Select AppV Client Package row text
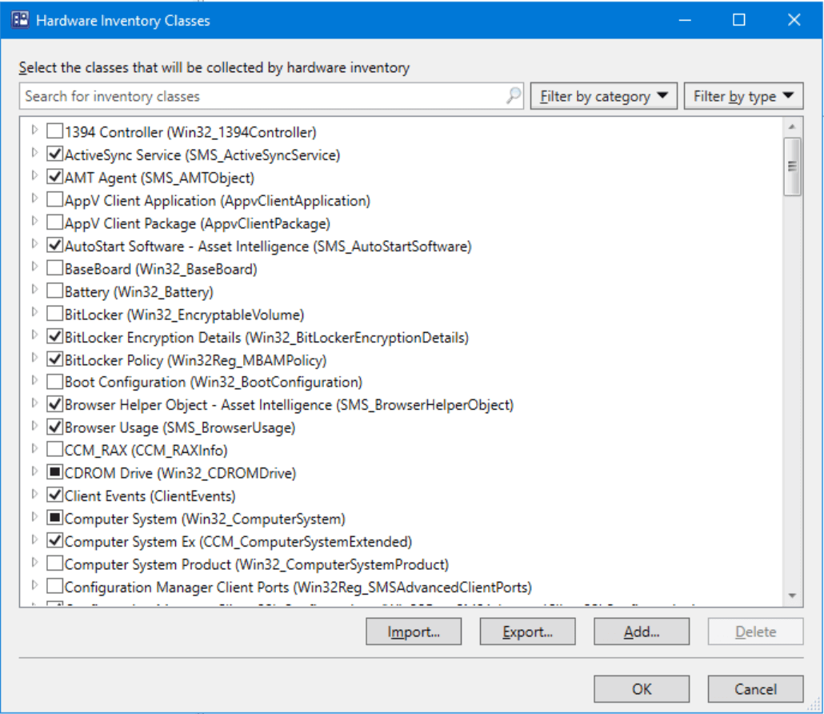The width and height of the screenshot is (824, 714). tap(197, 223)
